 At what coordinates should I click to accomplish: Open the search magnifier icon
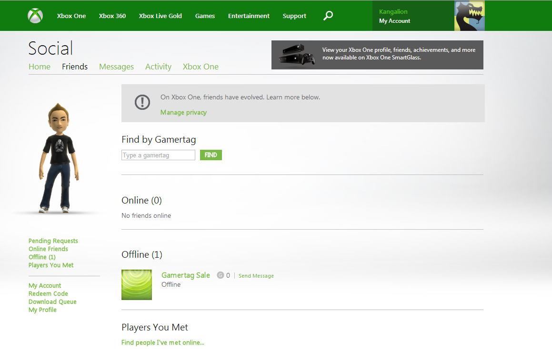328,16
